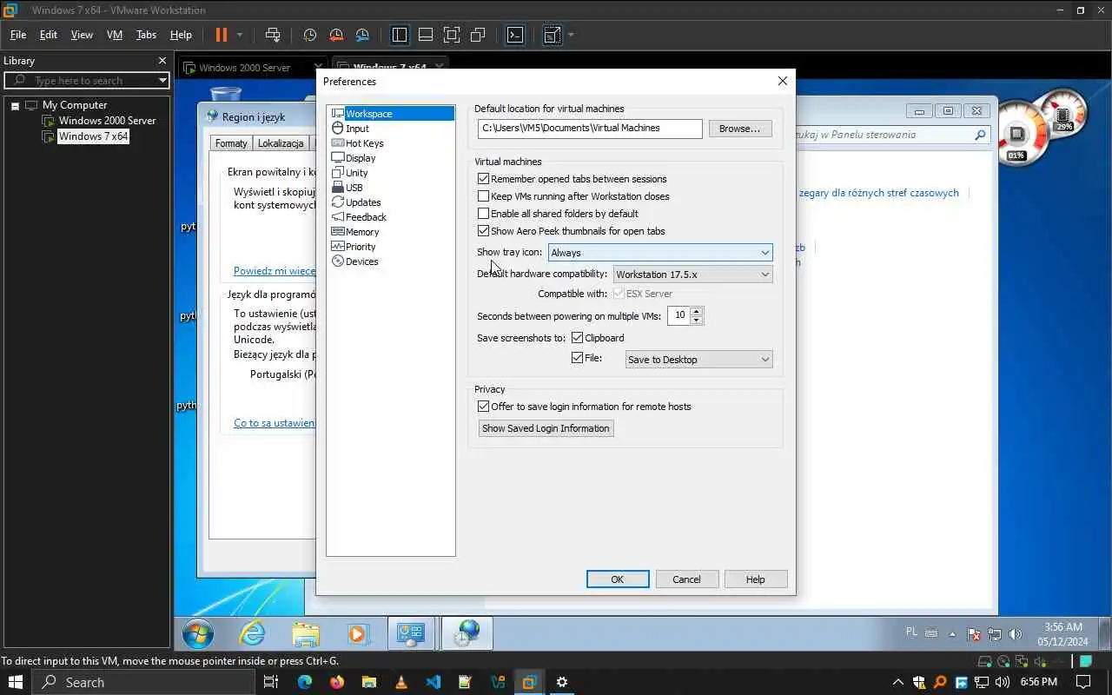Enter full screen mode from the toolbar
This screenshot has width=1112, height=695.
click(452, 35)
